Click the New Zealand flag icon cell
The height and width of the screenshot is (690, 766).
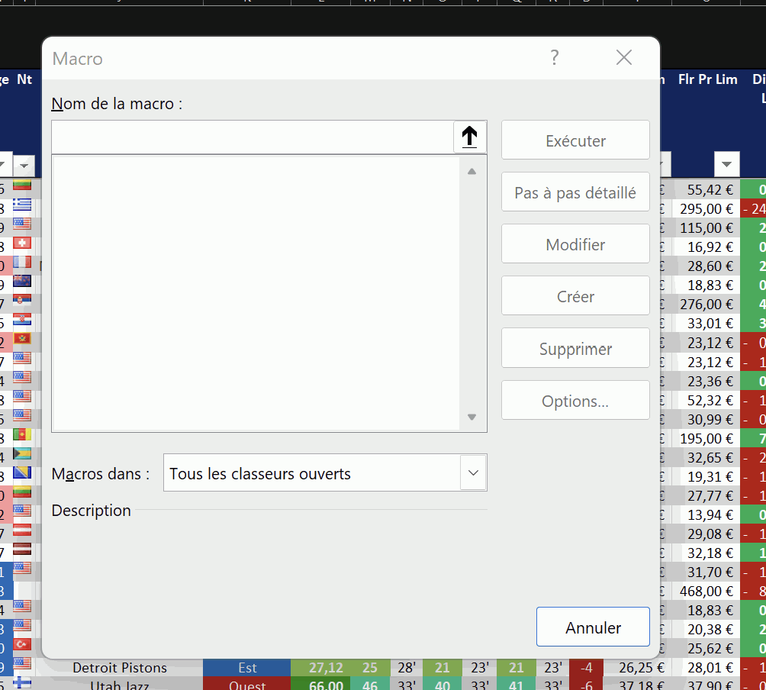coord(22,281)
